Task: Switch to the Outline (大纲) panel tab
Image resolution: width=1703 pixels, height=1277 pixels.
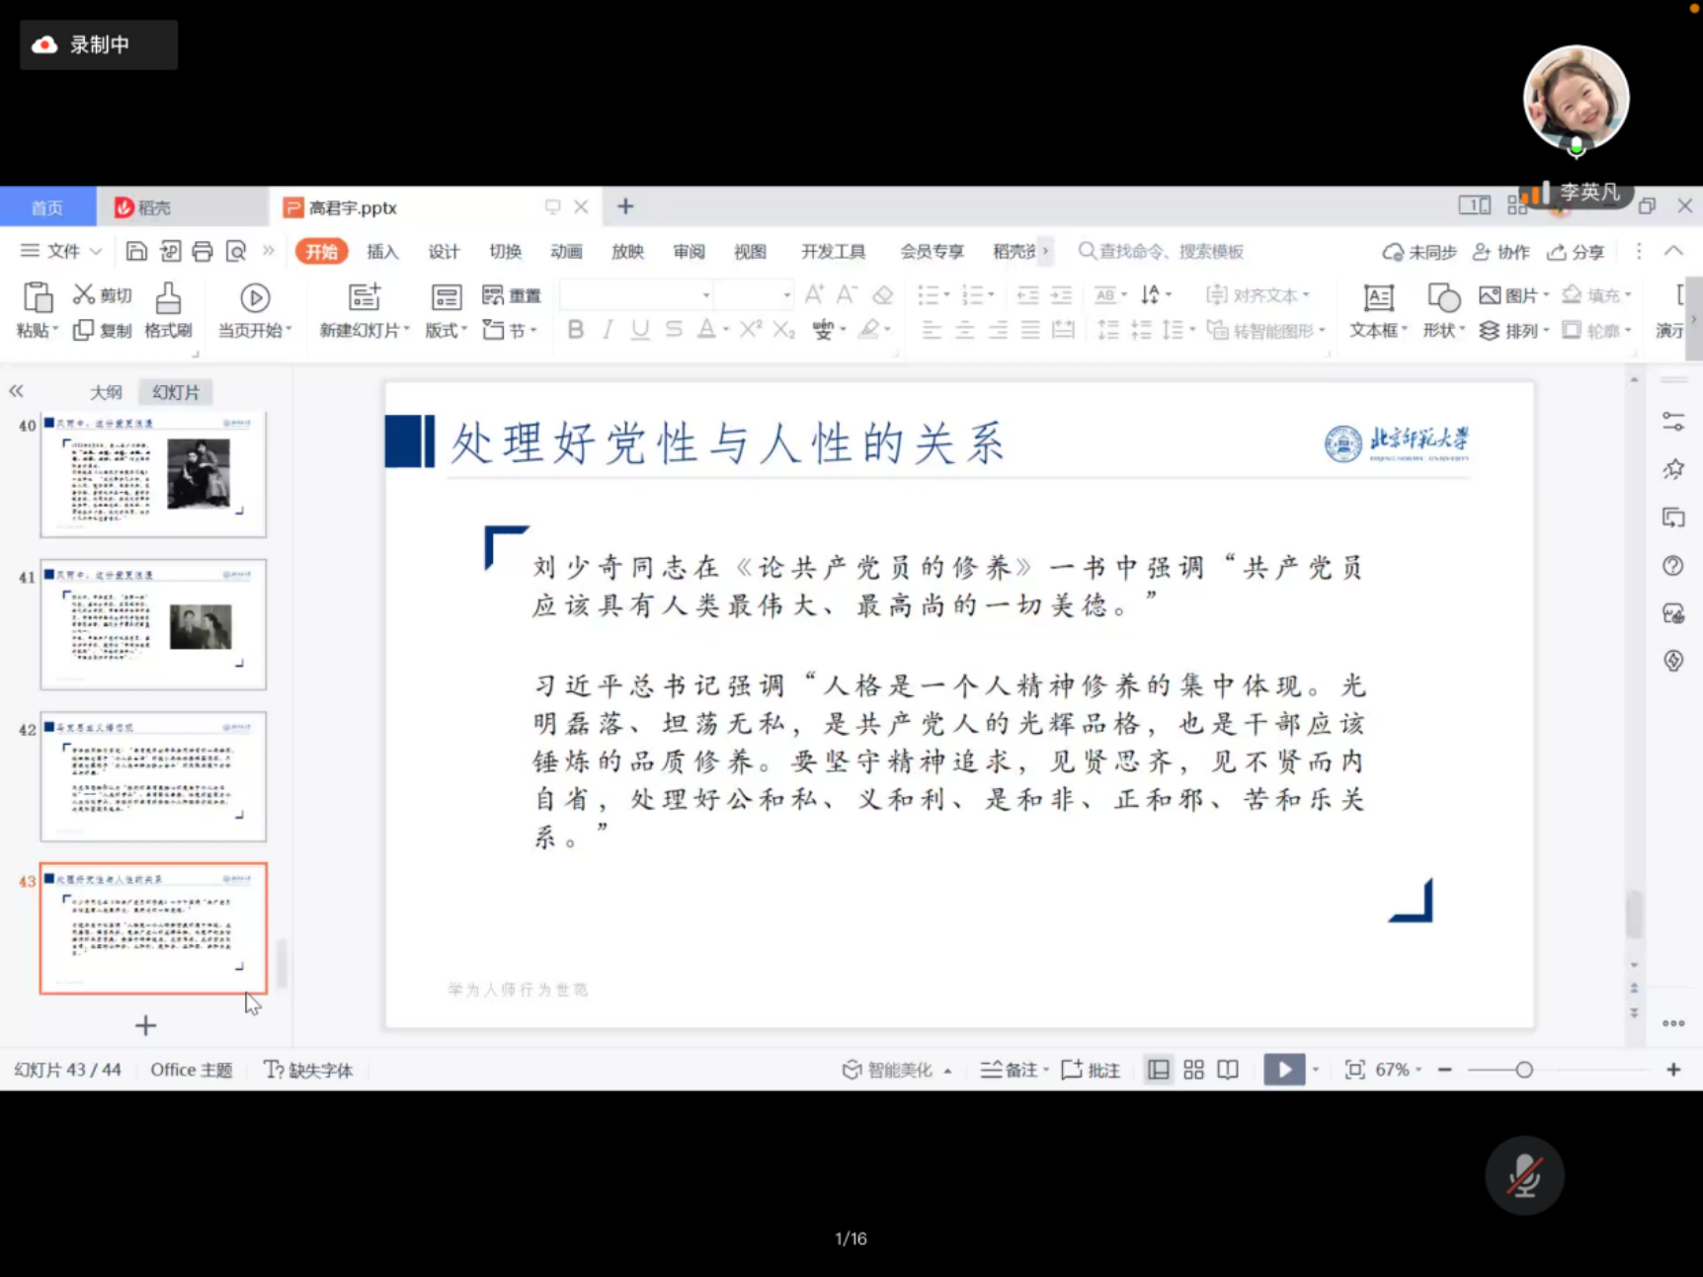Action: click(x=106, y=392)
